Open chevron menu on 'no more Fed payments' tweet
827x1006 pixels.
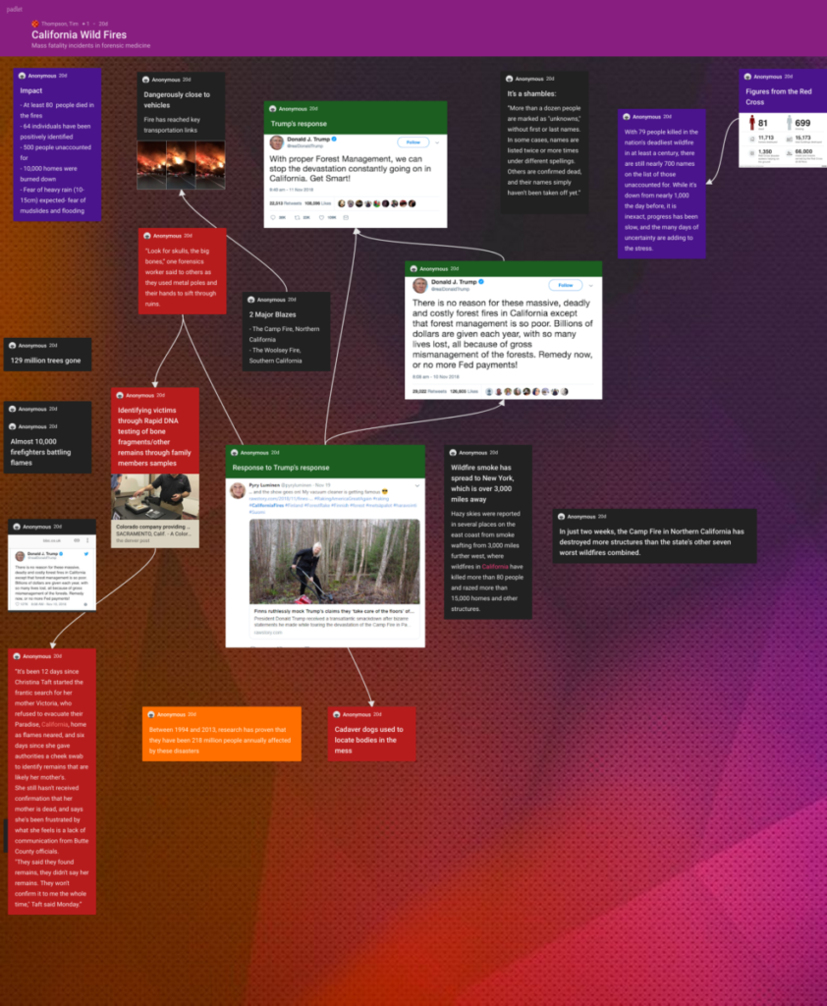pyautogui.click(x=591, y=285)
